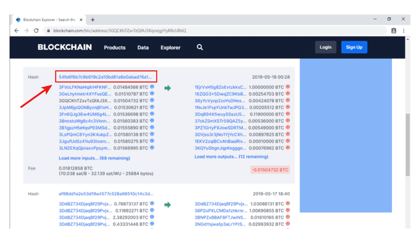Click the fee rate line with 25884 bytes
The height and width of the screenshot is (232, 412).
coord(106,174)
